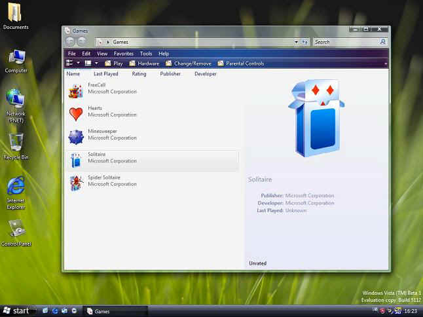Open the Control Panel desktop icon
Screen dimensions: 423x317
tap(16, 229)
